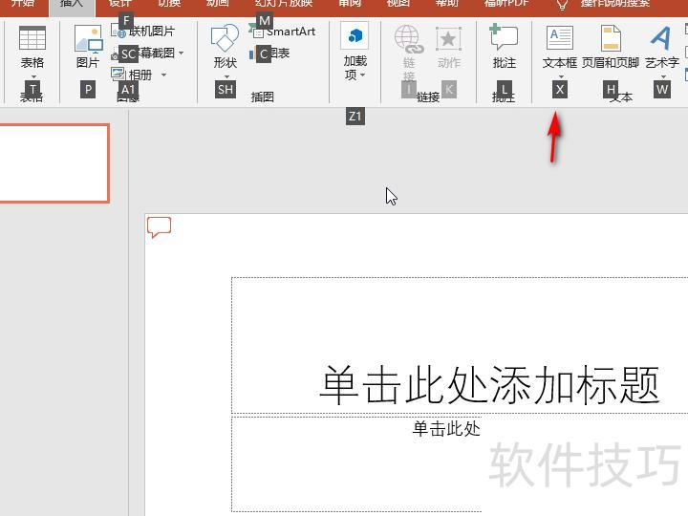688x516 pixels.
Task: Click the lightbulb Tell Me icon
Action: (x=562, y=5)
